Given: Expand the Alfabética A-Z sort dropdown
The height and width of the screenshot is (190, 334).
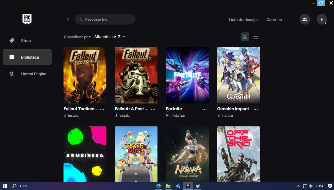Looking at the screenshot, I should 110,37.
